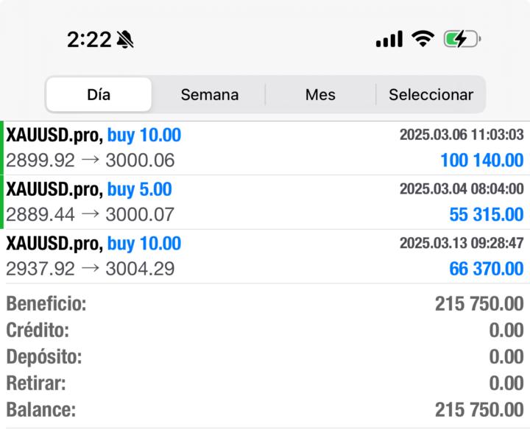
Task: Switch to the Mes tab
Action: pos(320,95)
